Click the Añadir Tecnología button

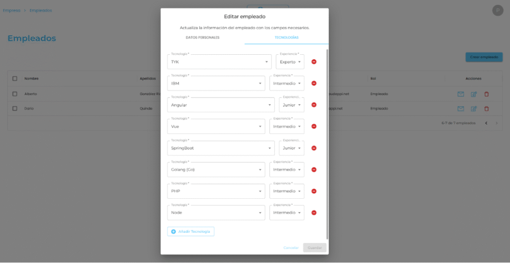click(191, 232)
